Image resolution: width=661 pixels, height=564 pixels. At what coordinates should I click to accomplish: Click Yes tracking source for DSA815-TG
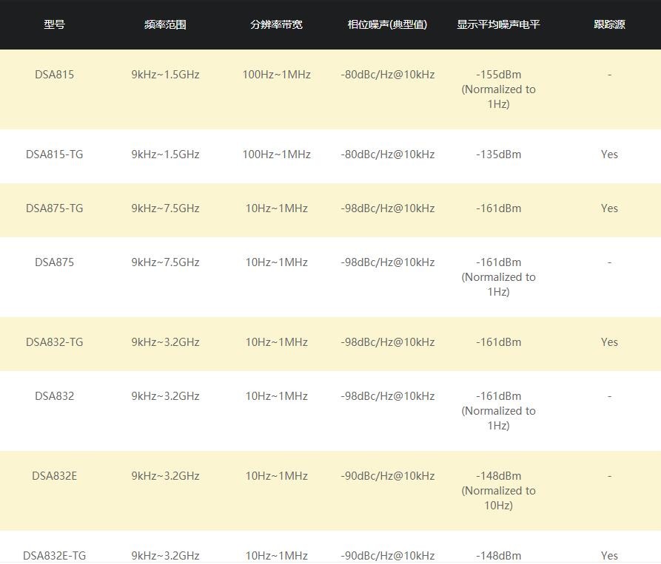tap(610, 154)
